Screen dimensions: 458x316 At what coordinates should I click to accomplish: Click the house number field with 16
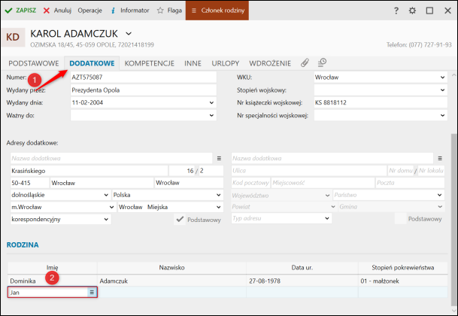[182, 171]
